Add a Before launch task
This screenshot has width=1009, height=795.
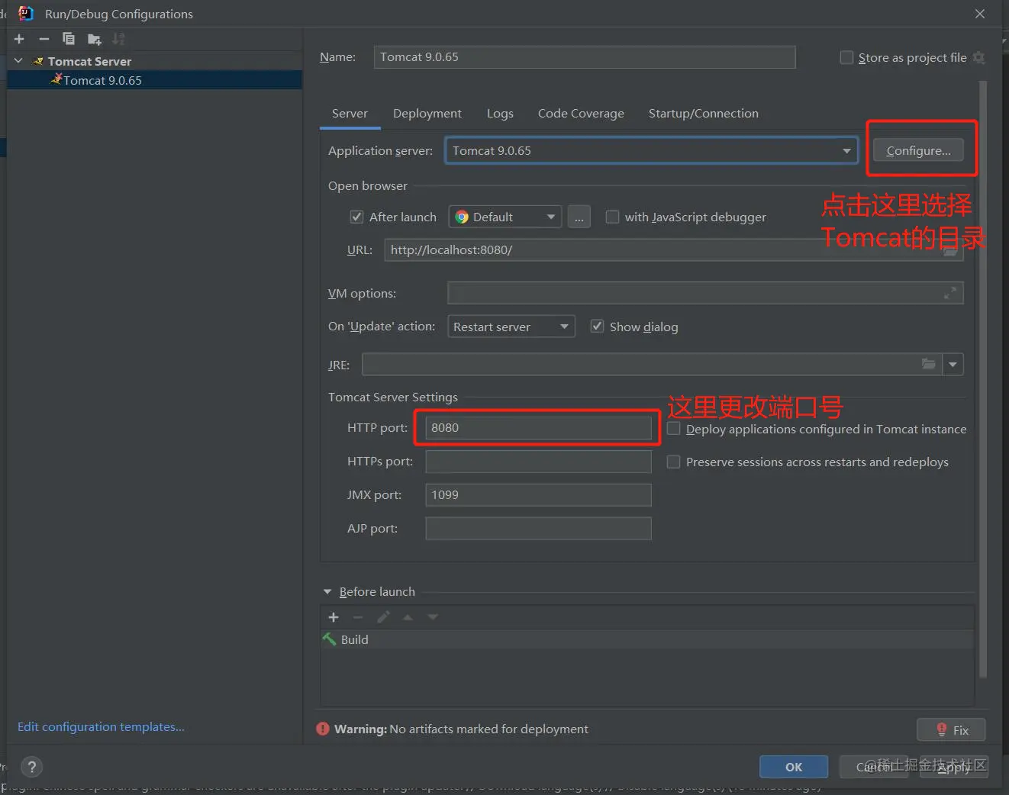[334, 617]
